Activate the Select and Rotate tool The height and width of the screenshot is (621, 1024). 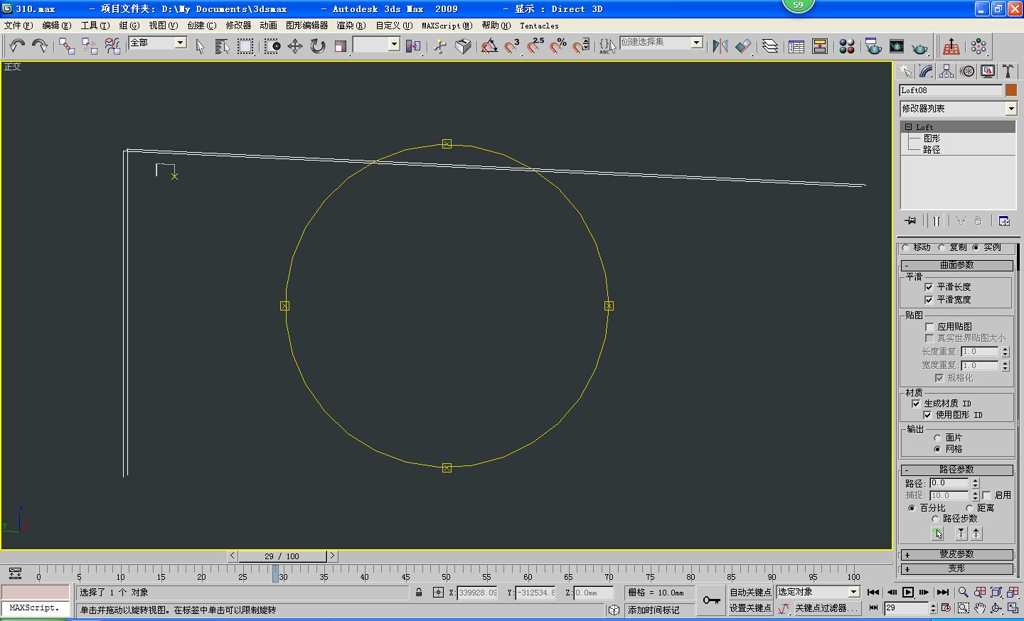(x=318, y=46)
